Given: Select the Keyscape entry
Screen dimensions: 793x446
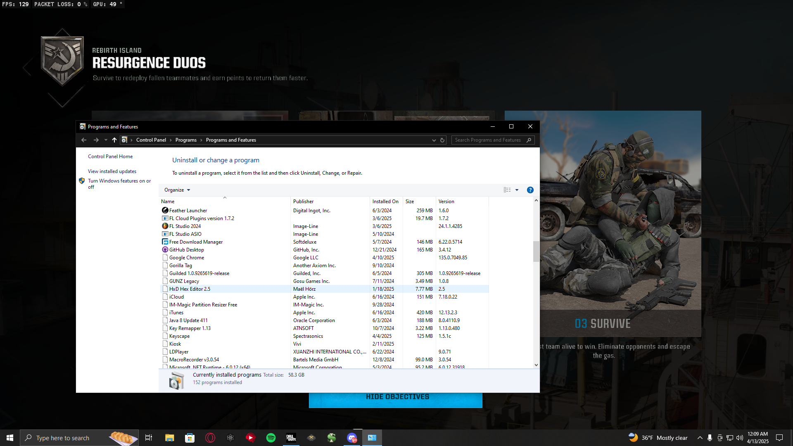Looking at the screenshot, I should (324, 336).
